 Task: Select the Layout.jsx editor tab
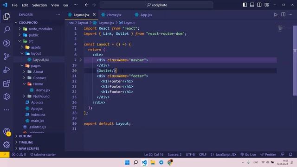[82, 15]
